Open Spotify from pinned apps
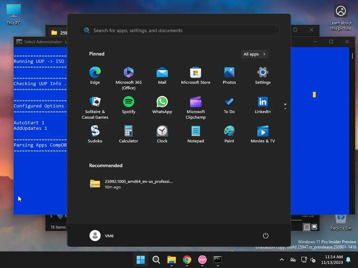Viewport: 358px width, 268px height. point(129,105)
